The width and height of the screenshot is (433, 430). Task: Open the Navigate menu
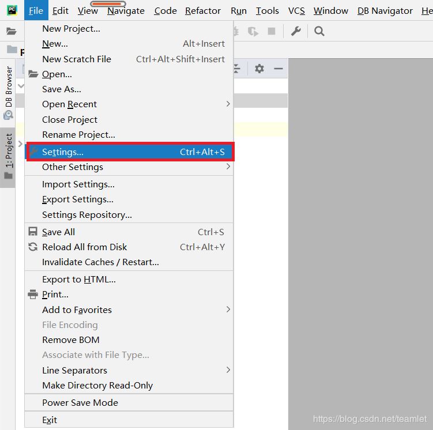click(x=126, y=10)
